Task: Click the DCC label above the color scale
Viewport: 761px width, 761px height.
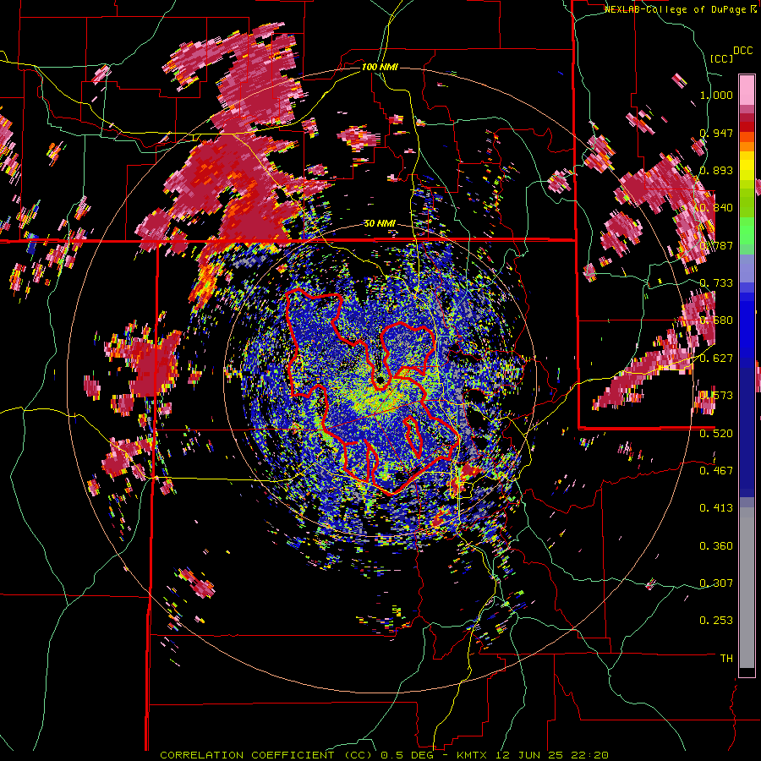Action: tap(742, 51)
